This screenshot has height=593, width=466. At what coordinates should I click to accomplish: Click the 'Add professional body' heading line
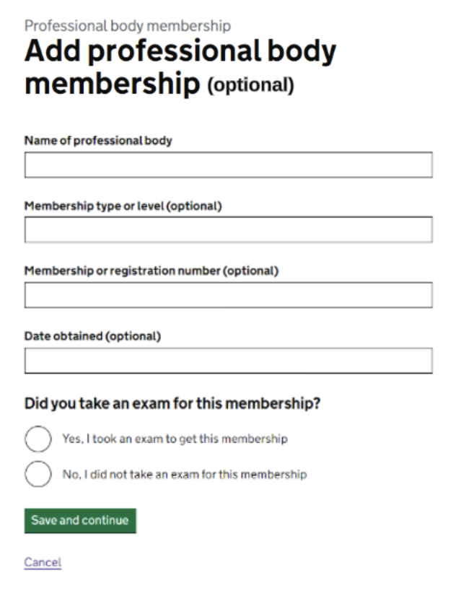click(x=180, y=52)
